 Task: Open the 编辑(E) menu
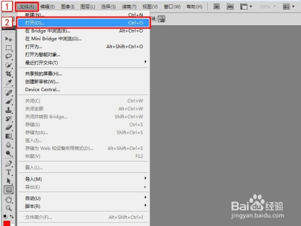tap(48, 7)
